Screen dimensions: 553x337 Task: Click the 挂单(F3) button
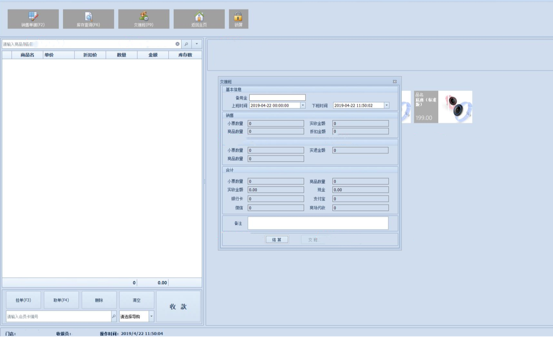(x=23, y=300)
